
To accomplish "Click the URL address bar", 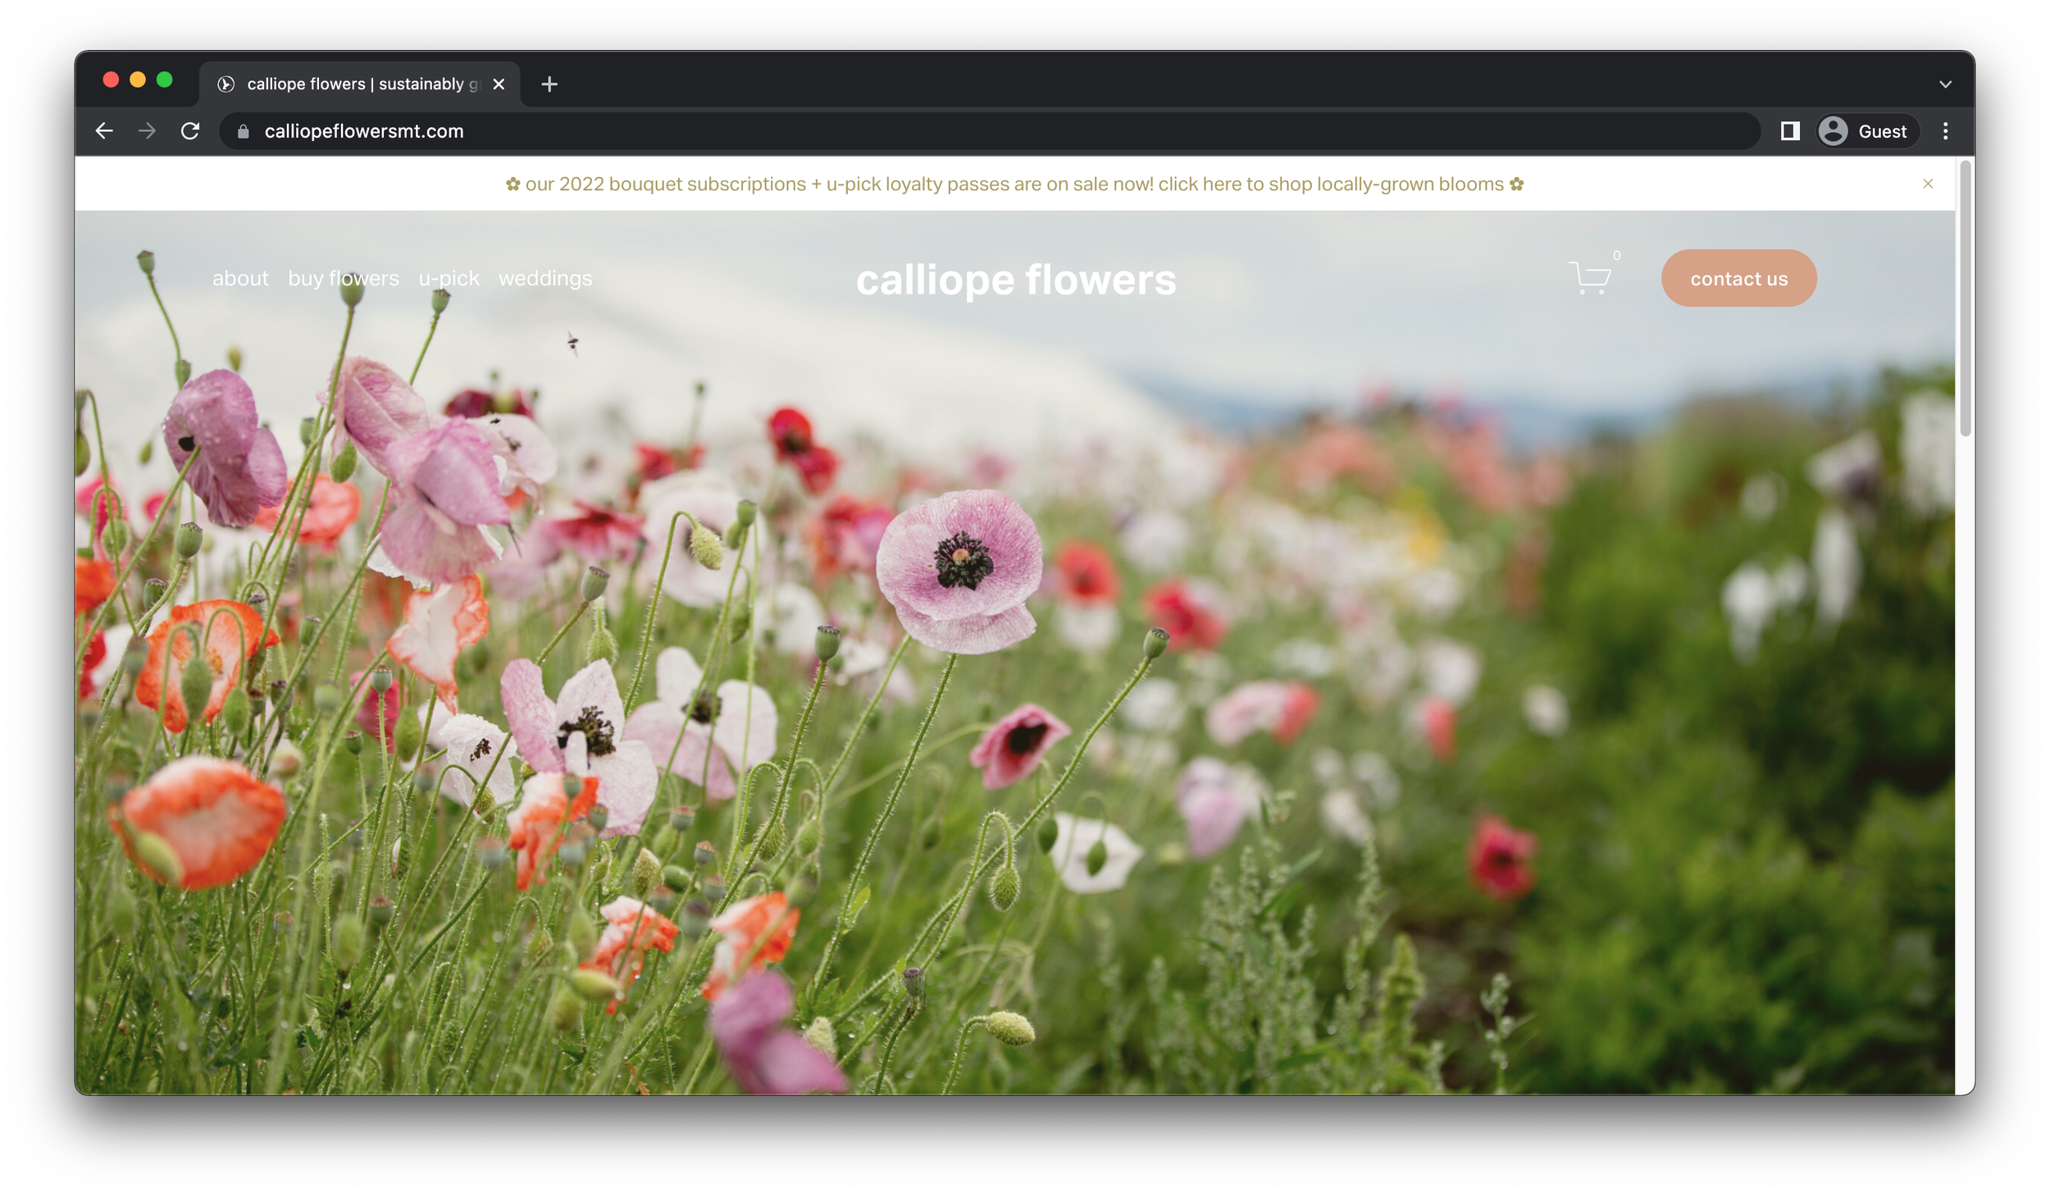I will pyautogui.click(x=984, y=131).
